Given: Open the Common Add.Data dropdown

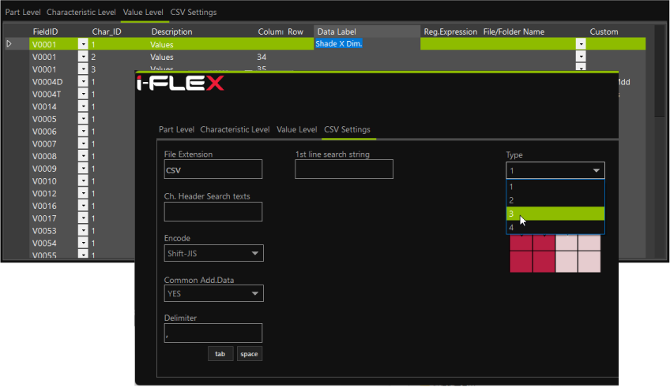Looking at the screenshot, I should tap(254, 293).
